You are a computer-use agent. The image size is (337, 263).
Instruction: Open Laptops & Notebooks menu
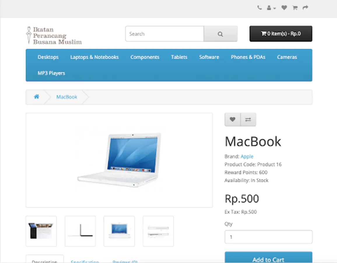point(94,57)
